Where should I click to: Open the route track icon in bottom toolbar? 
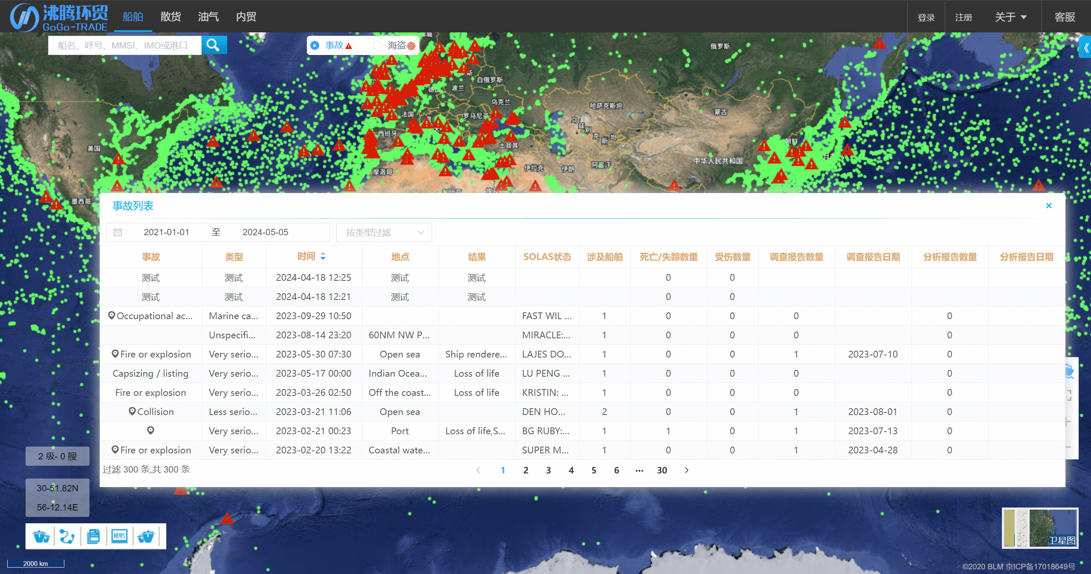tap(67, 536)
